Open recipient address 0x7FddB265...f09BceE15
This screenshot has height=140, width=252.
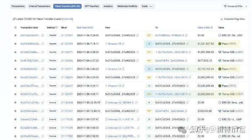pos(170,36)
